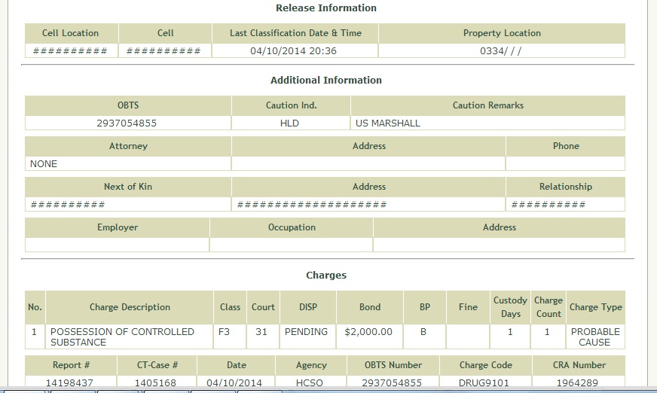Click the PENDING disposition value
This screenshot has height=393, width=657.
click(306, 332)
